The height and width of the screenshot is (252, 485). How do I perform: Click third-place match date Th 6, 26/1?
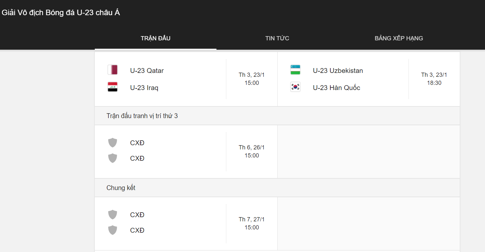pos(252,147)
